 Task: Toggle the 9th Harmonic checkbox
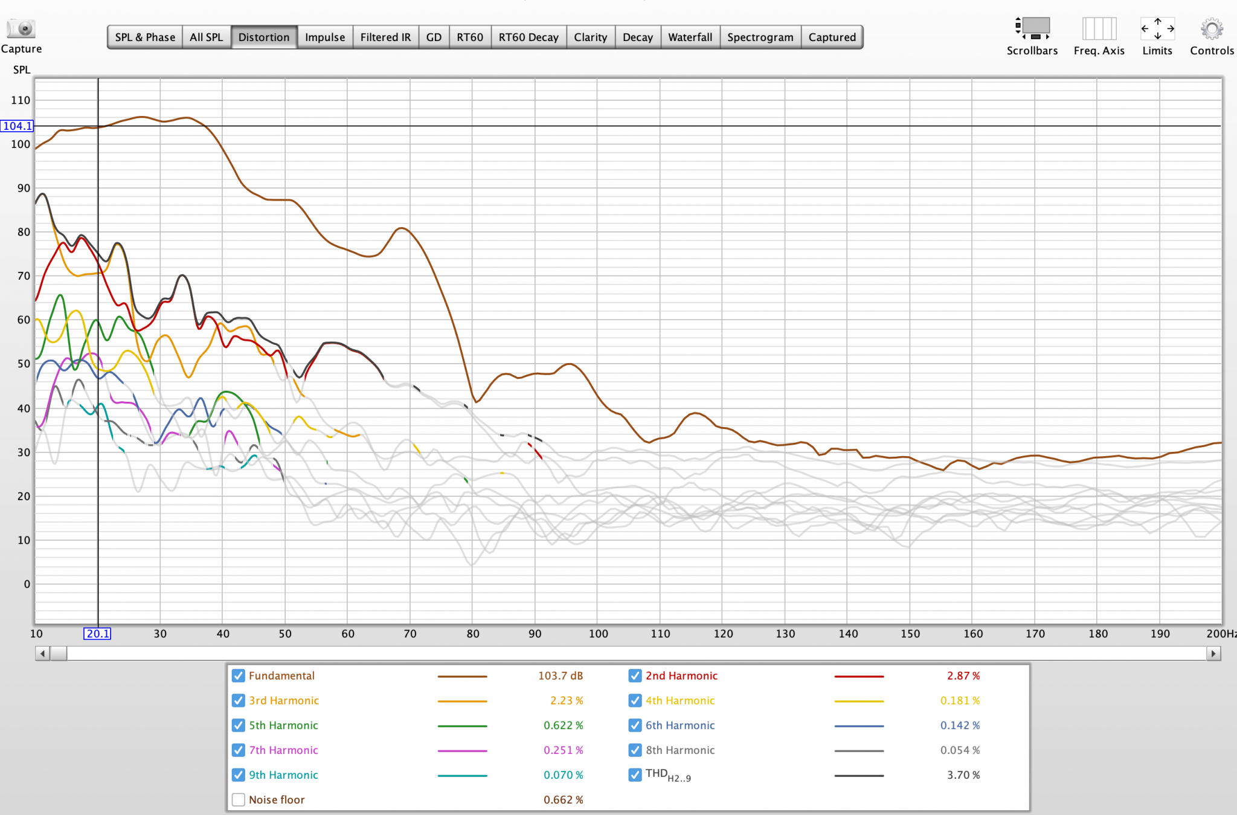pos(239,775)
